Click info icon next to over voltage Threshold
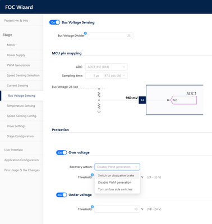 (x=92, y=175)
